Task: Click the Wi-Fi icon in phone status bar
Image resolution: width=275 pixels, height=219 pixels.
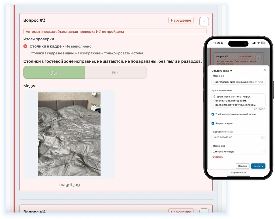Action: [258, 43]
